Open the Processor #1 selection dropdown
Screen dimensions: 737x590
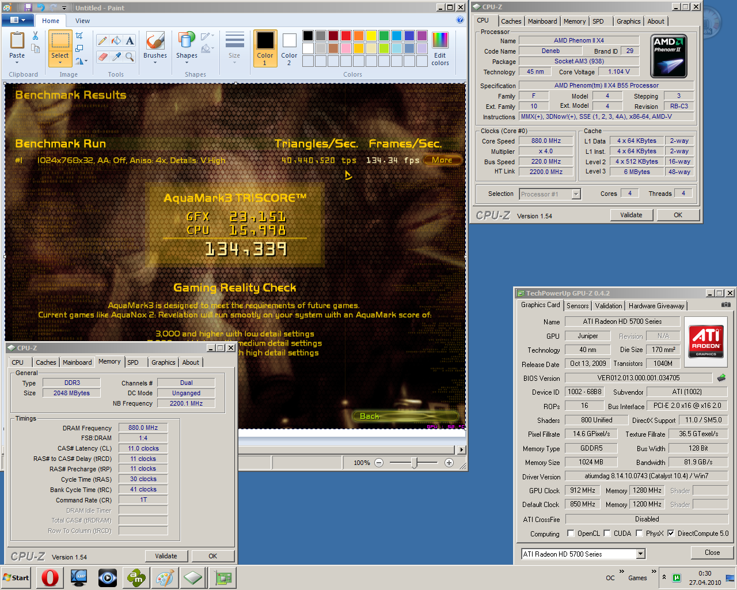click(576, 194)
